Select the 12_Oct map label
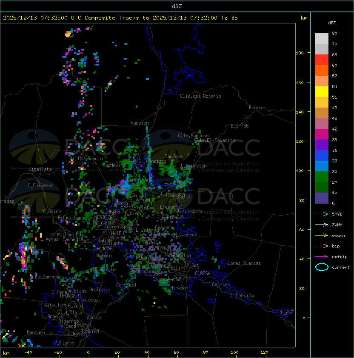The width and height of the screenshot is (354, 358). pos(191,265)
